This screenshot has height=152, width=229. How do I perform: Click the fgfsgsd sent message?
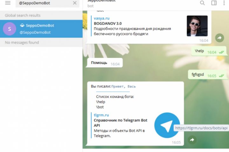click(208, 75)
